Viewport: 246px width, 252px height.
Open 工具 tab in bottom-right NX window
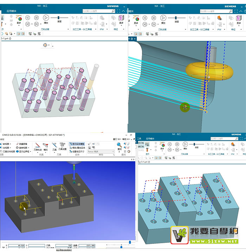click(139, 139)
